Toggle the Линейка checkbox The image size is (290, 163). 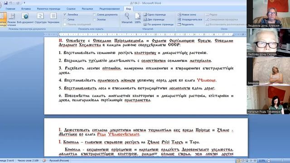pos(71,14)
